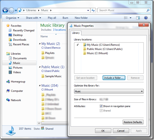Click the Shared state icon in status bar
The image size is (154, 140).
coord(42,128)
